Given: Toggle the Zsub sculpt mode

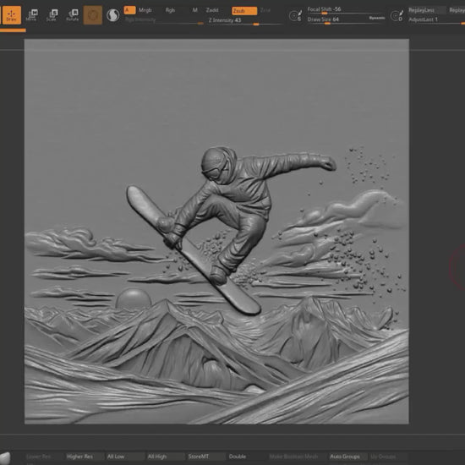Looking at the screenshot, I should [x=244, y=11].
